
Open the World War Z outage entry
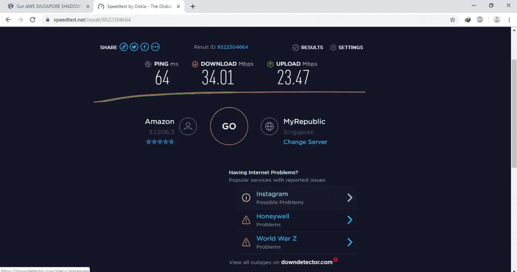(297, 242)
